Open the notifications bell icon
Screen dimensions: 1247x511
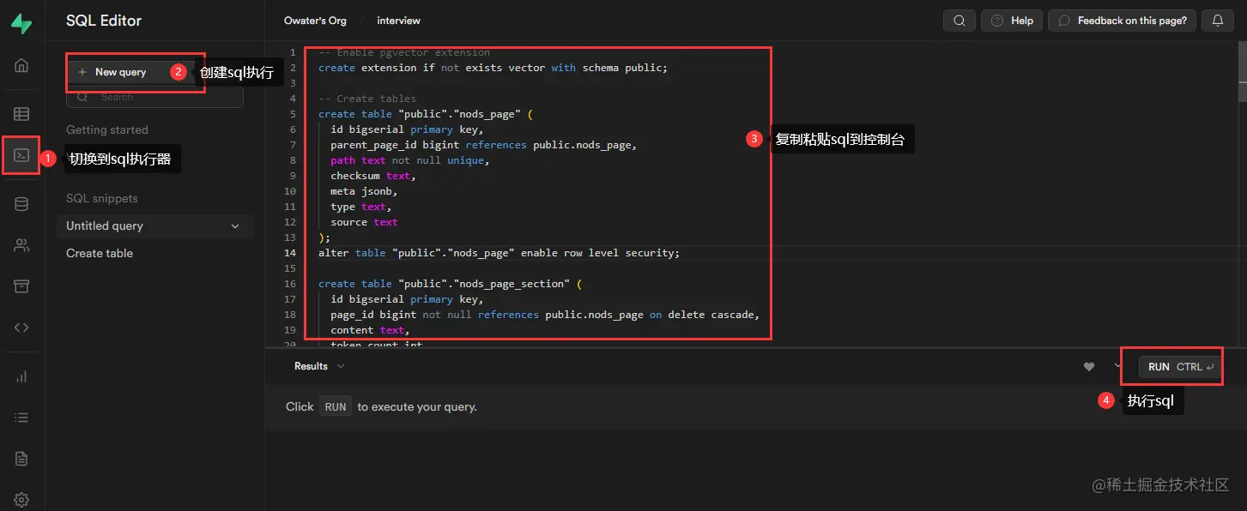(1218, 21)
